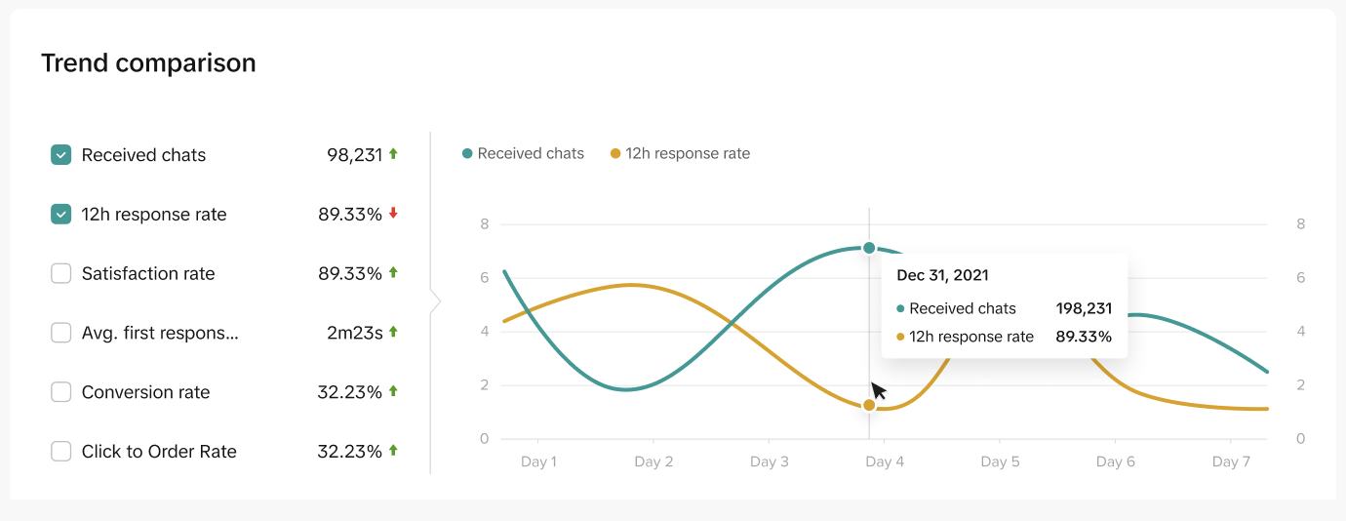Click green arrow beside Click to Order Rate value
This screenshot has height=521, width=1346.
click(x=393, y=450)
